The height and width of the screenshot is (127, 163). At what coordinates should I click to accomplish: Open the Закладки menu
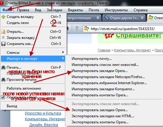pos(54,10)
